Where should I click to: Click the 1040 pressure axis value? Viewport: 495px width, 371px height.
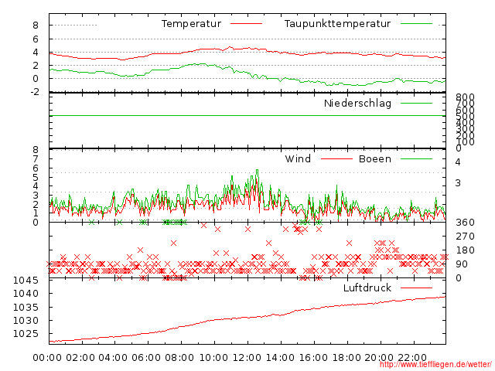(26, 294)
